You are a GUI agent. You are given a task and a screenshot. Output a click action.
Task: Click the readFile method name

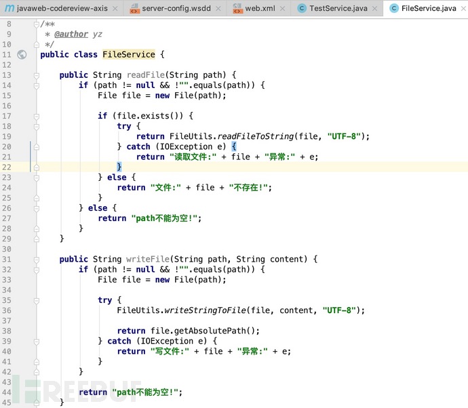[x=146, y=75]
